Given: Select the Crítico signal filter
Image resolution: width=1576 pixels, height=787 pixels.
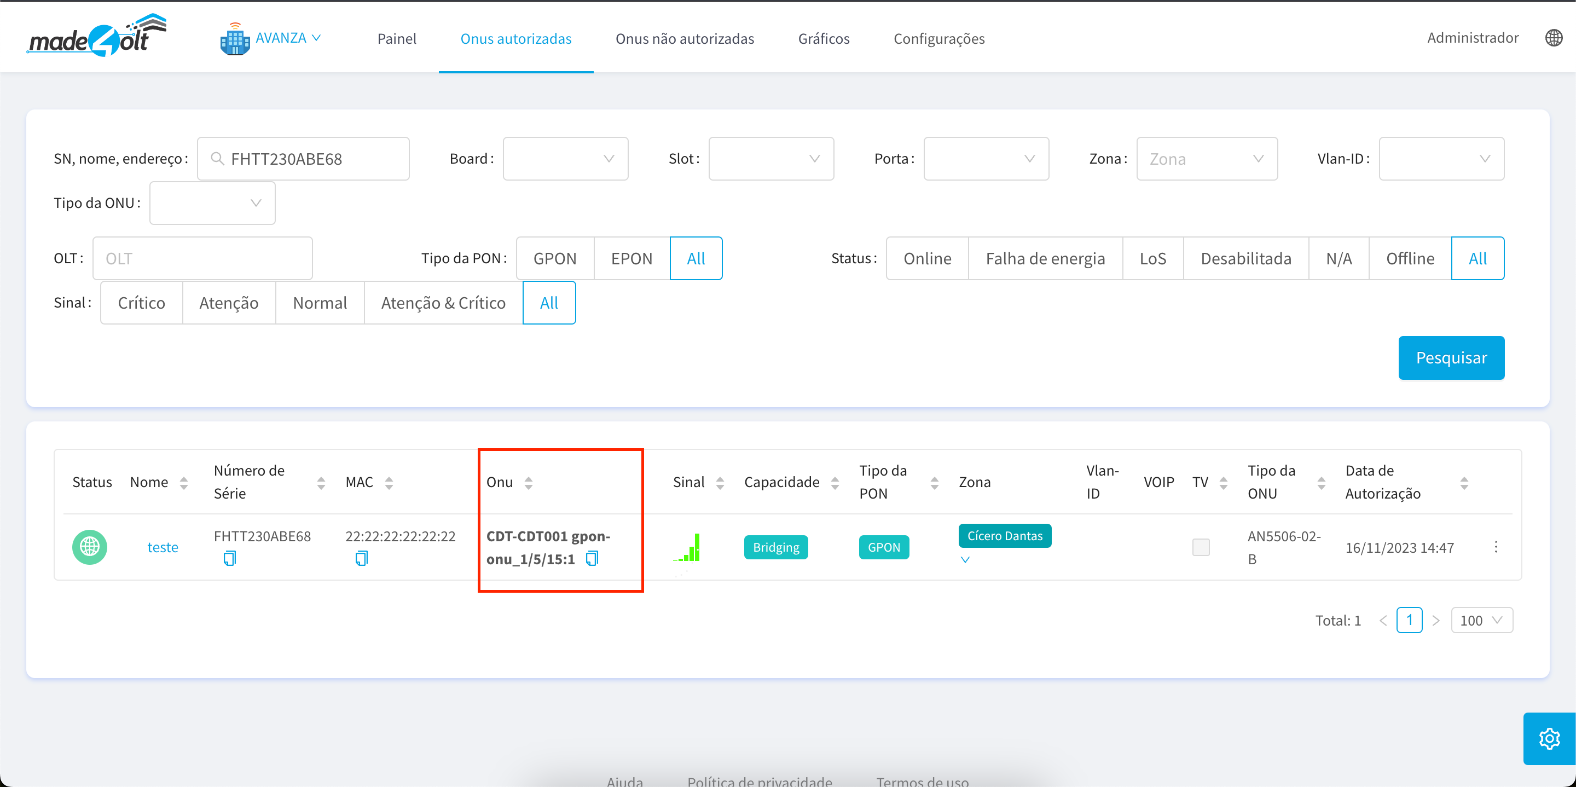Looking at the screenshot, I should click(141, 303).
